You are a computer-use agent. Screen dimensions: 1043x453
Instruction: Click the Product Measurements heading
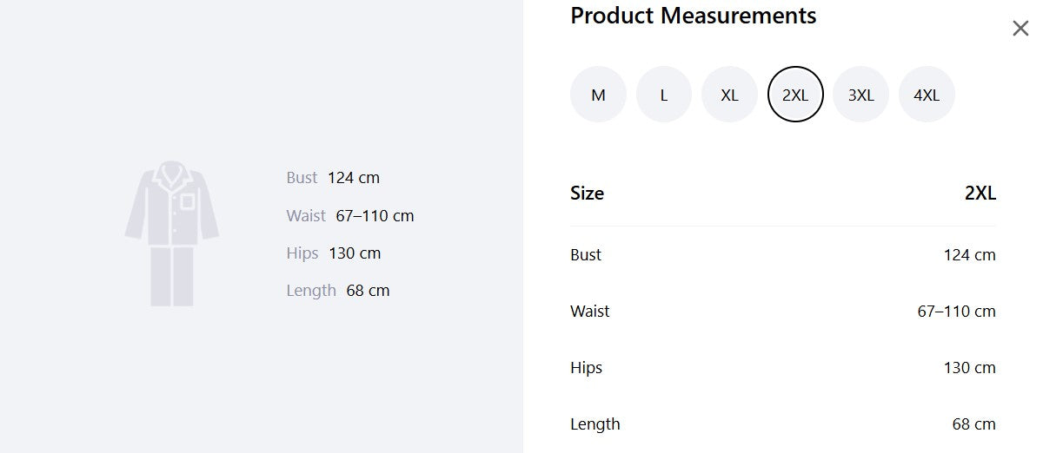pos(694,16)
